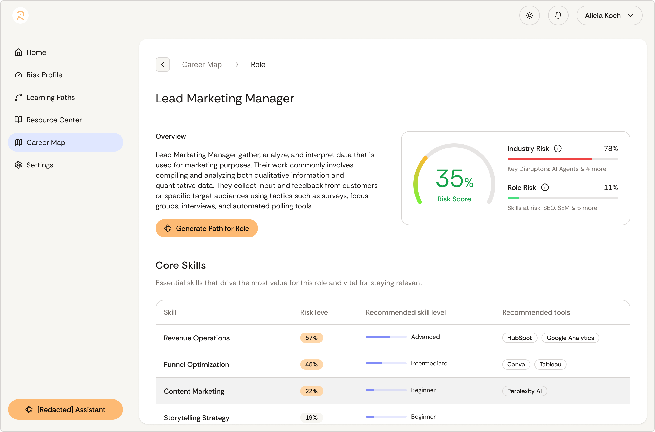Screen dimensions: 655x432
Task: Toggle the light/dark theme sun icon
Action: coord(529,15)
